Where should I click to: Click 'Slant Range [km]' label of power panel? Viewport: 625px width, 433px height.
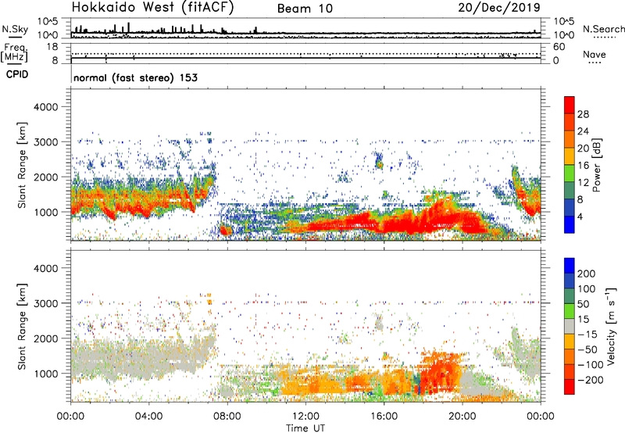23,165
